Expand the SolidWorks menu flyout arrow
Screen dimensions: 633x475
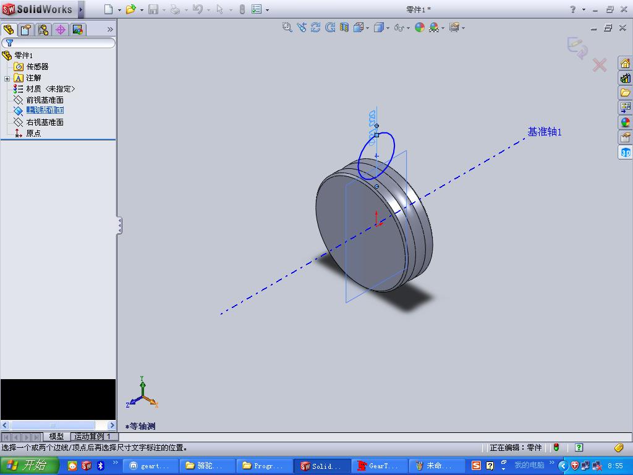pos(81,9)
